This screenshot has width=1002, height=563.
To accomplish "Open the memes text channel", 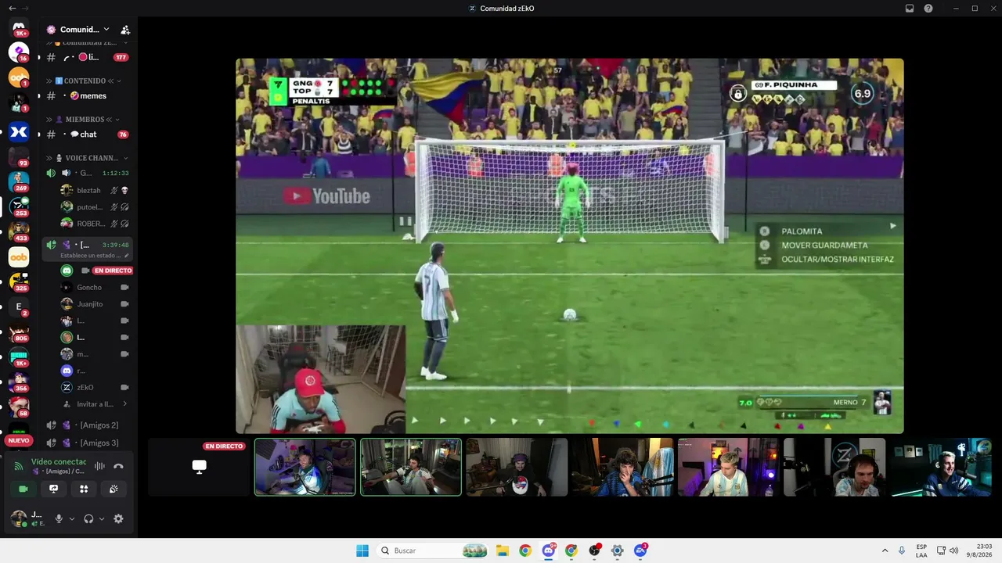I will (86, 96).
